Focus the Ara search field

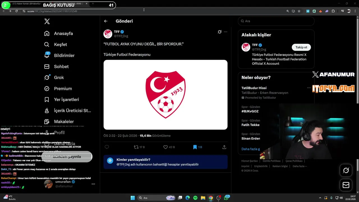[x=276, y=21]
